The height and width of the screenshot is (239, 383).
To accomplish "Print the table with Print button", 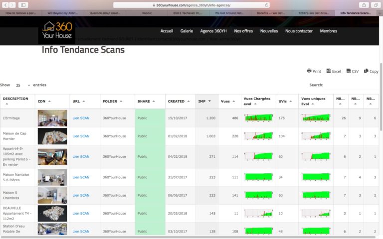I will pyautogui.click(x=314, y=71).
